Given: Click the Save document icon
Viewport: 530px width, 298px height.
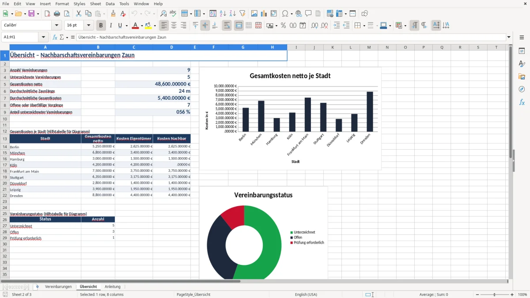Looking at the screenshot, I should (31, 14).
